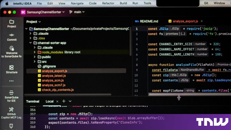
Task: Open the Edit menu
Action: click(50, 3)
